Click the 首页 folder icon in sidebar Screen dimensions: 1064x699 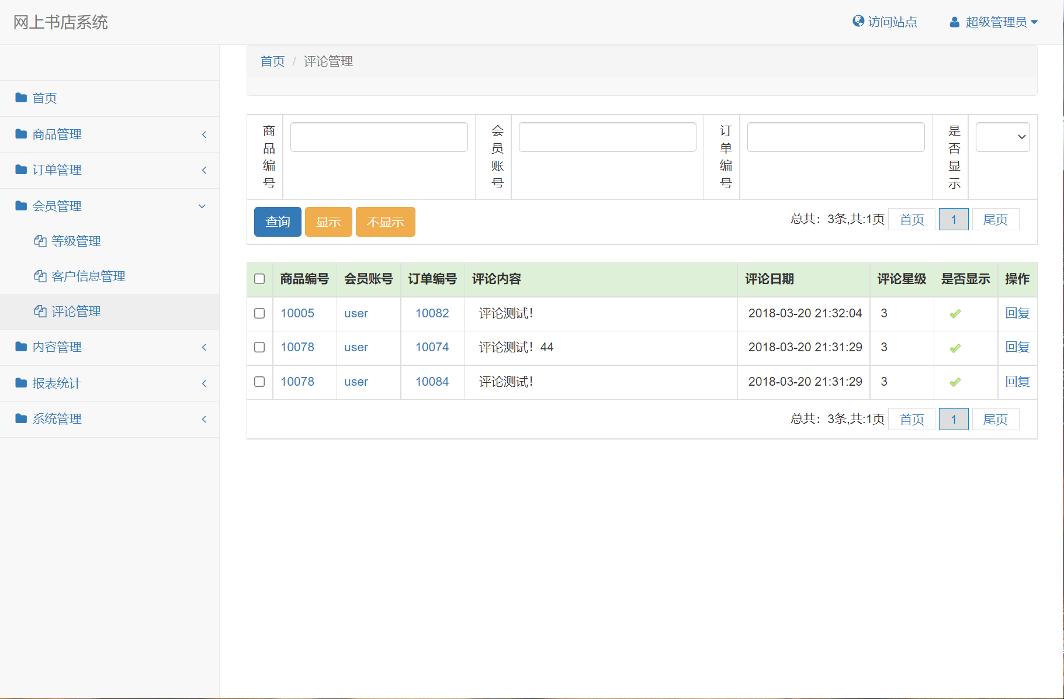(x=20, y=98)
